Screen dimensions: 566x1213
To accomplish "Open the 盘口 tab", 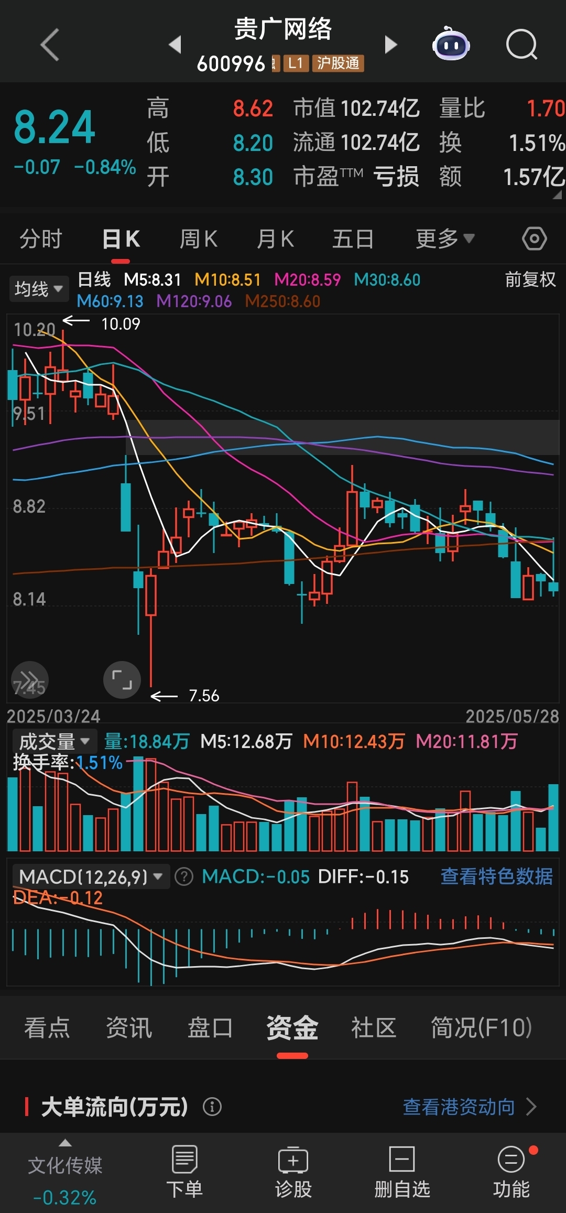I will pyautogui.click(x=210, y=1027).
